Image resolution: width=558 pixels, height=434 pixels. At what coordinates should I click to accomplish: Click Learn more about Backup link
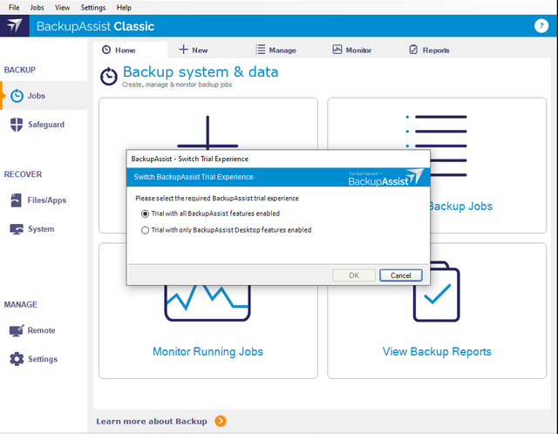tap(152, 421)
